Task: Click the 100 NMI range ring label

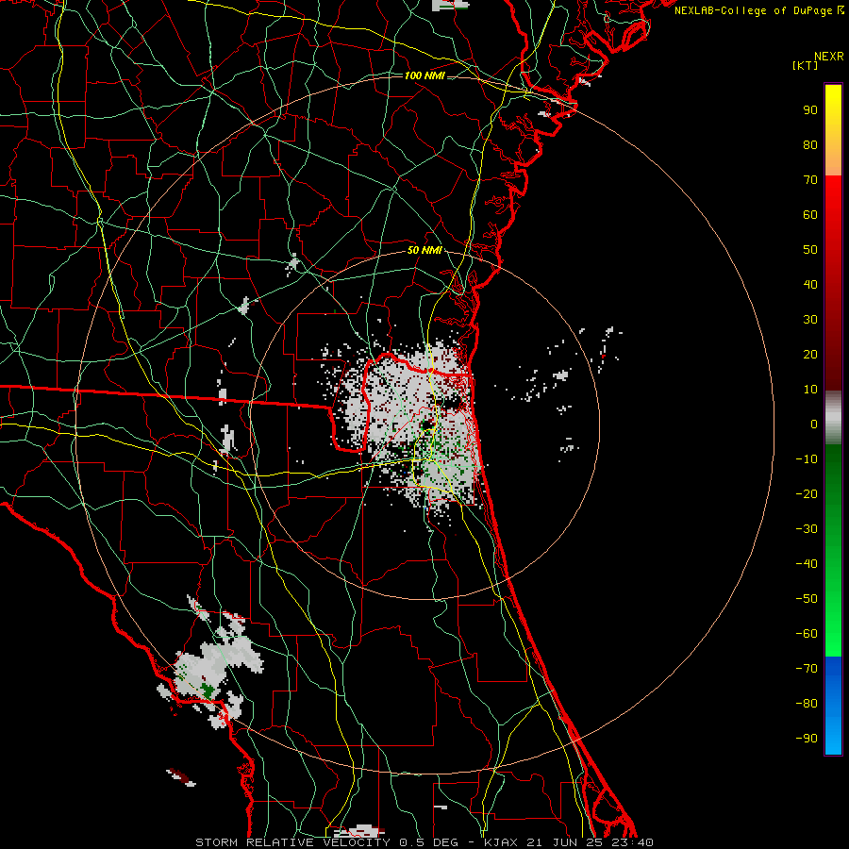Action: pyautogui.click(x=424, y=75)
